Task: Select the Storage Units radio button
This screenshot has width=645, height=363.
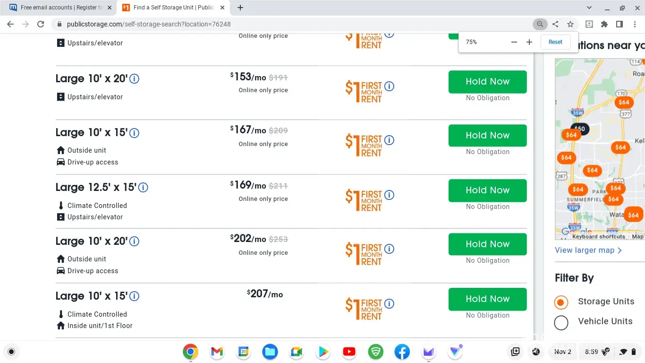Action: pos(561,302)
